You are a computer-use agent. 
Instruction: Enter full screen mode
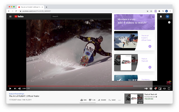[169, 88]
